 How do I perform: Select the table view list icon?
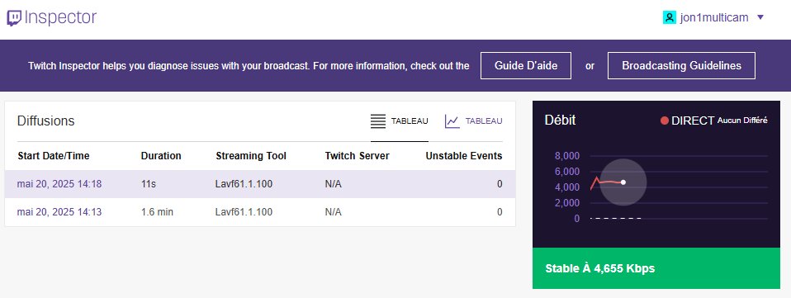378,121
